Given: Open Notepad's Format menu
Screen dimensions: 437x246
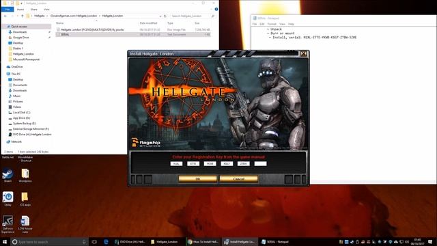Looking at the screenshot, I should click(x=272, y=24).
